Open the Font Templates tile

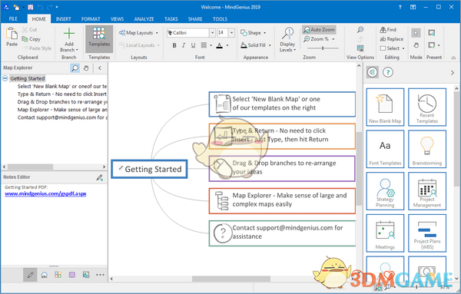pyautogui.click(x=385, y=149)
